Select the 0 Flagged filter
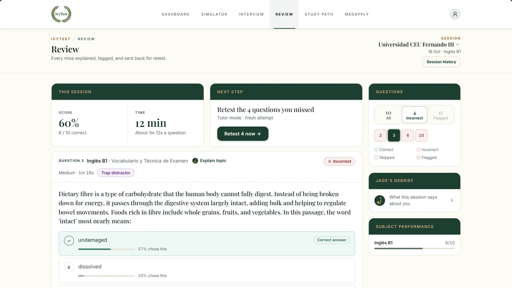The width and height of the screenshot is (512, 288). [x=440, y=115]
